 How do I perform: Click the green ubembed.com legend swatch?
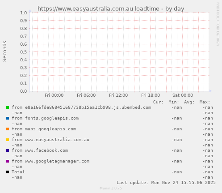pyautogui.click(x=8, y=107)
